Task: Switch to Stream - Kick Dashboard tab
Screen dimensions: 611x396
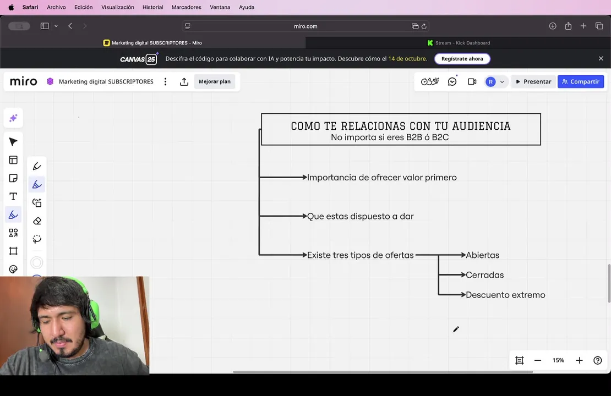Action: coord(458,43)
